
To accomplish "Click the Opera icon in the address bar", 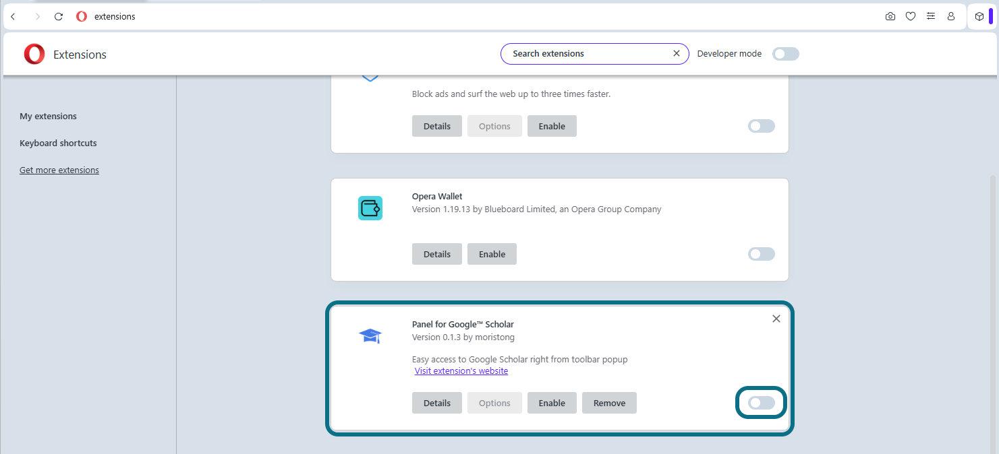I will [82, 17].
